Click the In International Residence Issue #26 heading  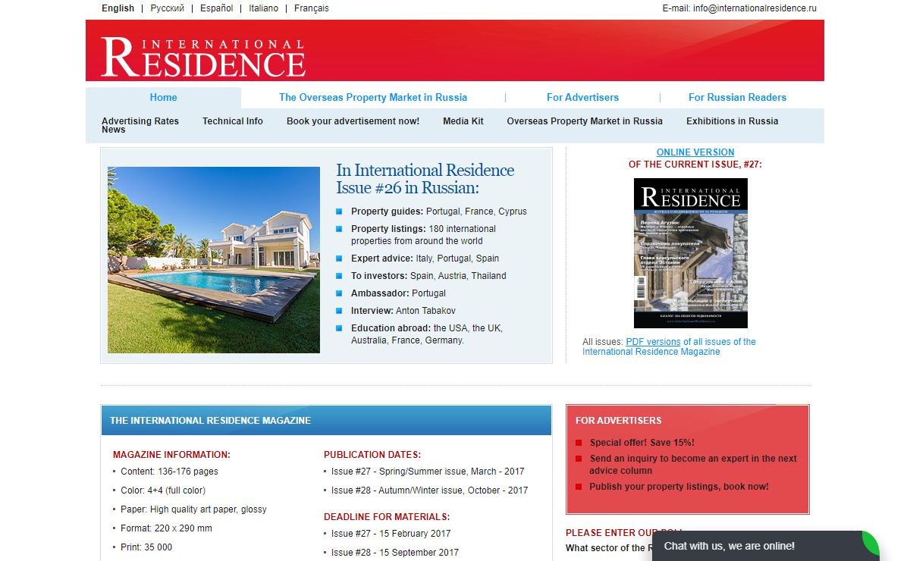pos(425,179)
